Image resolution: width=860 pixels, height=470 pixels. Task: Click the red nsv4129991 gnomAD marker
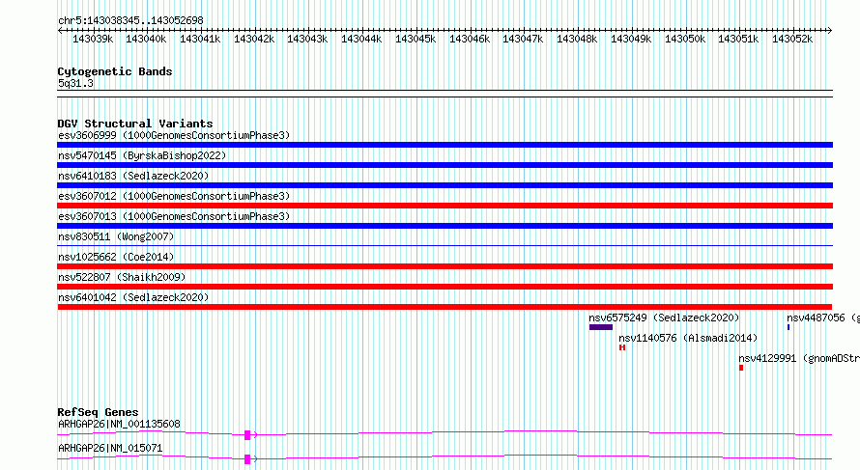coord(741,368)
